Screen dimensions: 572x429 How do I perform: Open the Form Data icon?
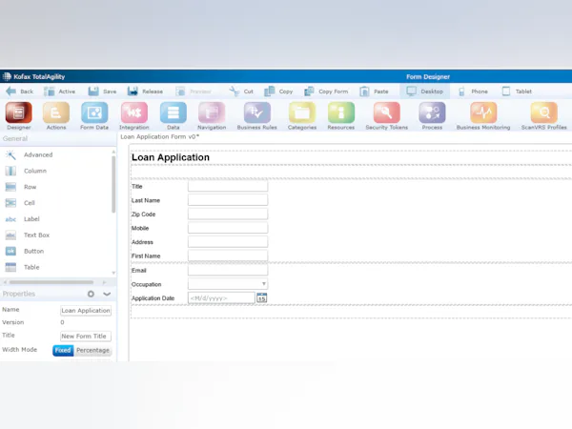click(94, 112)
